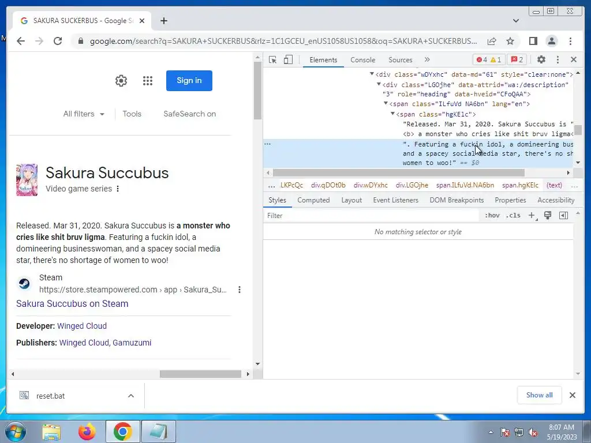Open the Google apps grid
The width and height of the screenshot is (591, 443).
coord(148,81)
